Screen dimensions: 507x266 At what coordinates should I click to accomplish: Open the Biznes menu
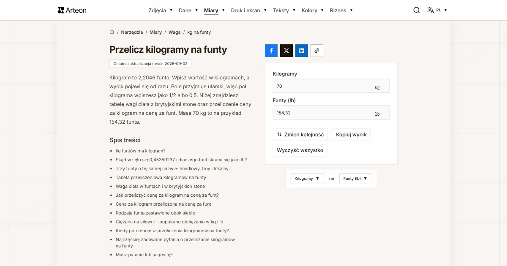click(341, 10)
